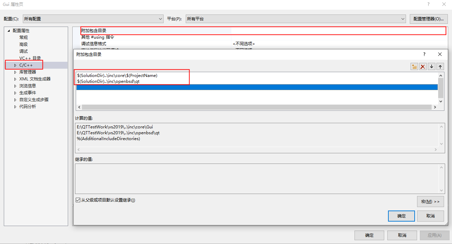Screen dimensions: 452x244
Task: Expand the 生成事件 node arrow
Action: point(15,93)
